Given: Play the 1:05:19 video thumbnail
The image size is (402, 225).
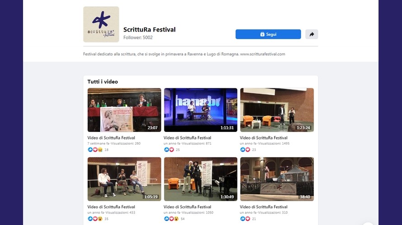Looking at the screenshot, I should [x=124, y=179].
